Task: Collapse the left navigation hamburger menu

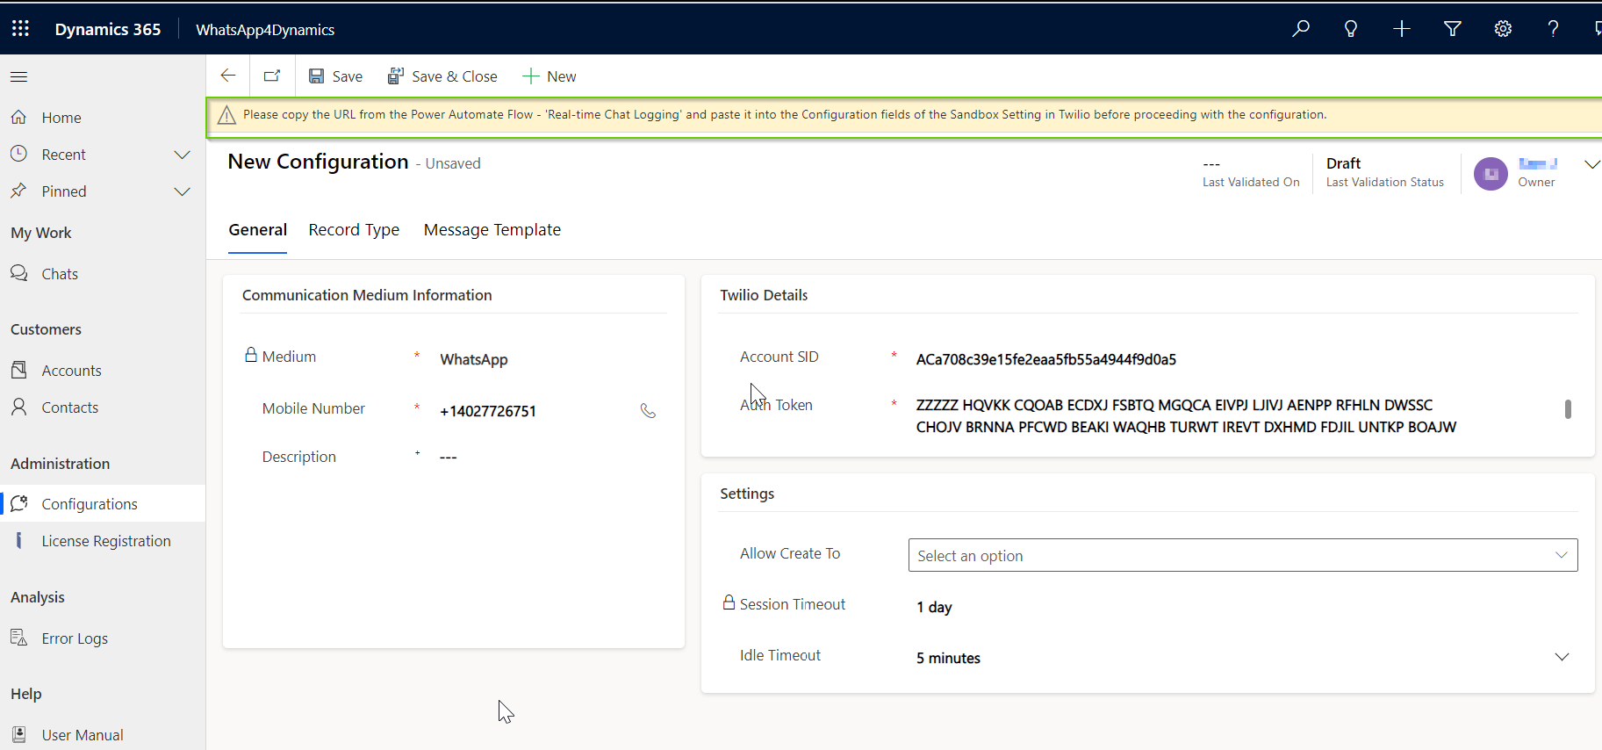Action: point(19,77)
